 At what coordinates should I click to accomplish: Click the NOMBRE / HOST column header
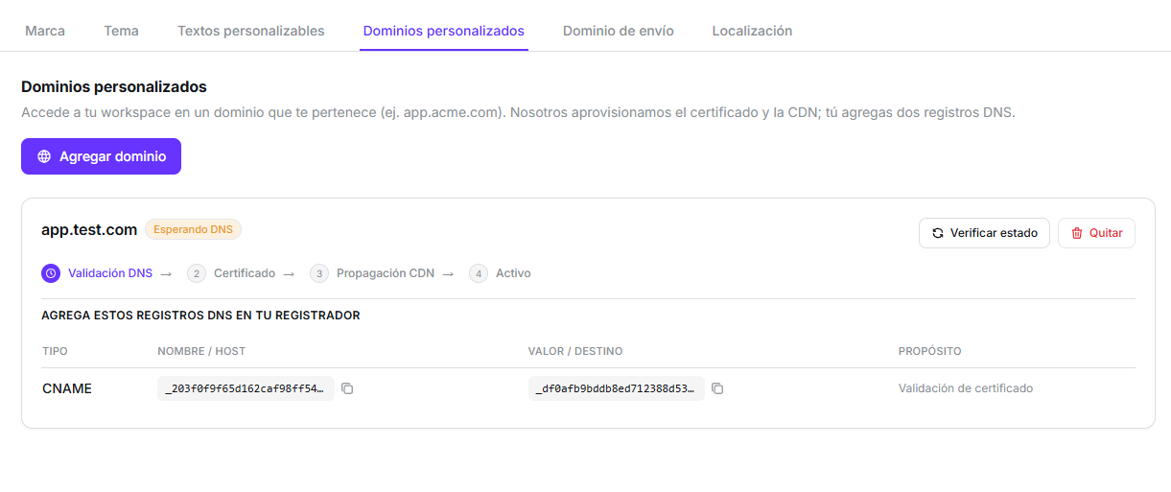click(x=201, y=351)
